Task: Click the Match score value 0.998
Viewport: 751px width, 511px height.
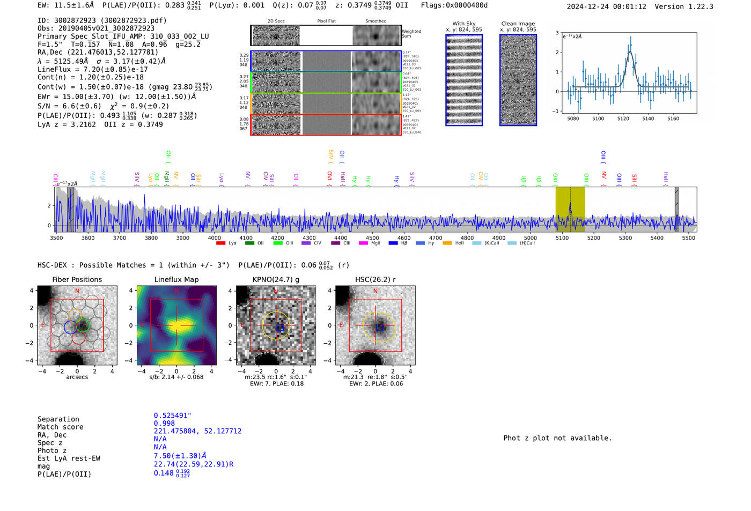Action: click(x=164, y=424)
